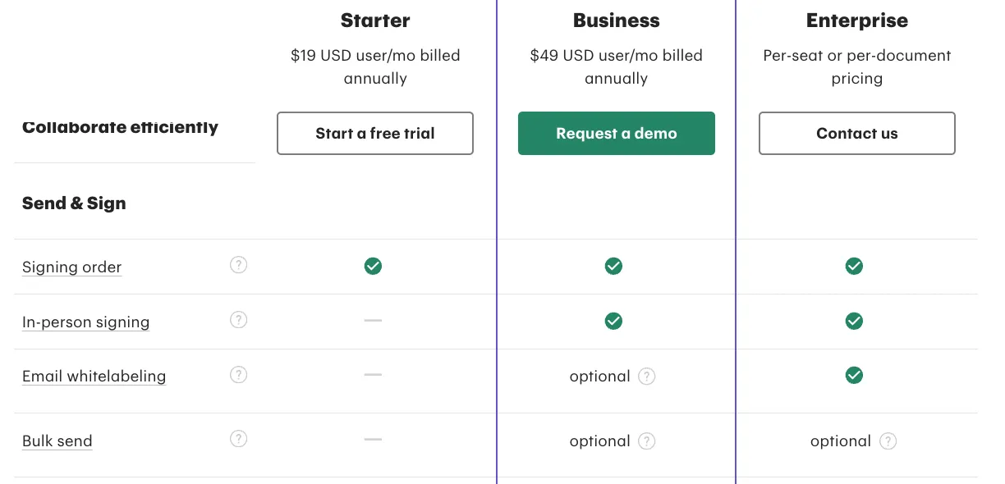Select the Business plan column heading

[616, 21]
